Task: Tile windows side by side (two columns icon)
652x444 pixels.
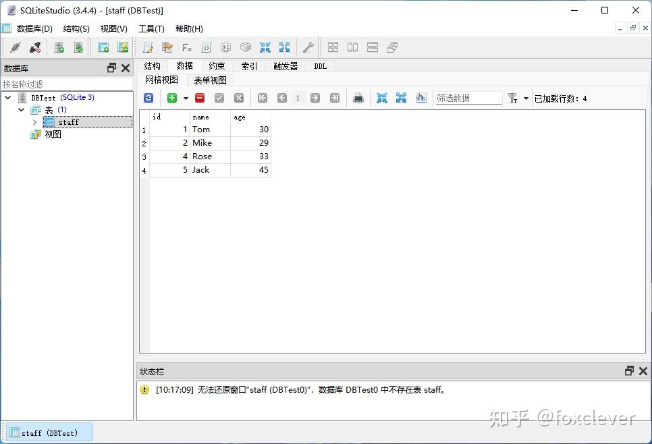Action: [x=352, y=47]
